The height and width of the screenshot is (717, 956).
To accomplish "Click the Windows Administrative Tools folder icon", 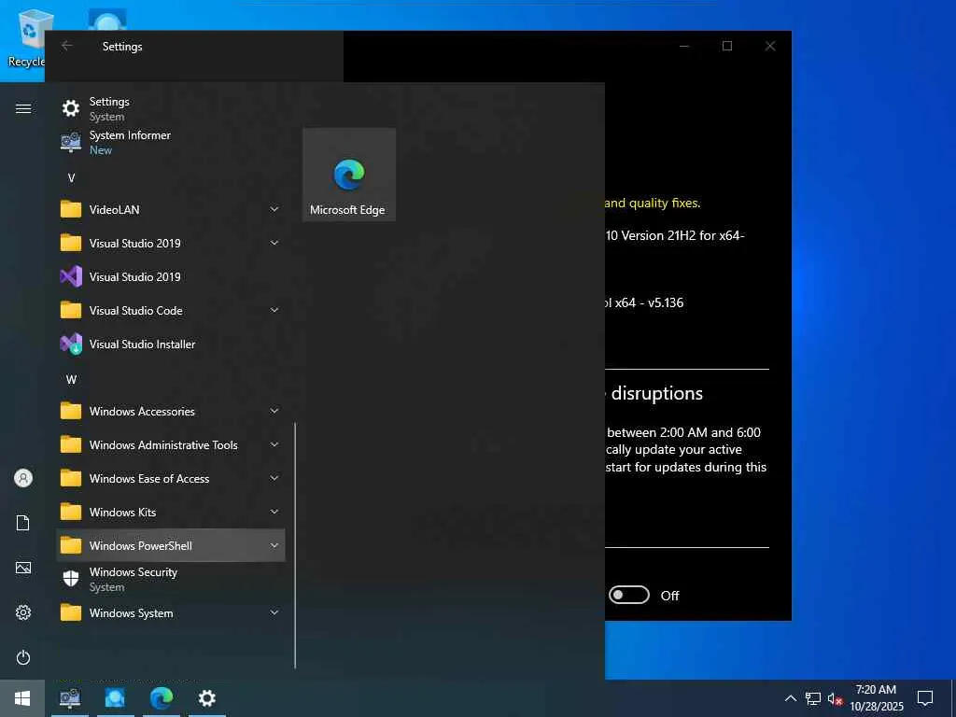I will (x=71, y=444).
